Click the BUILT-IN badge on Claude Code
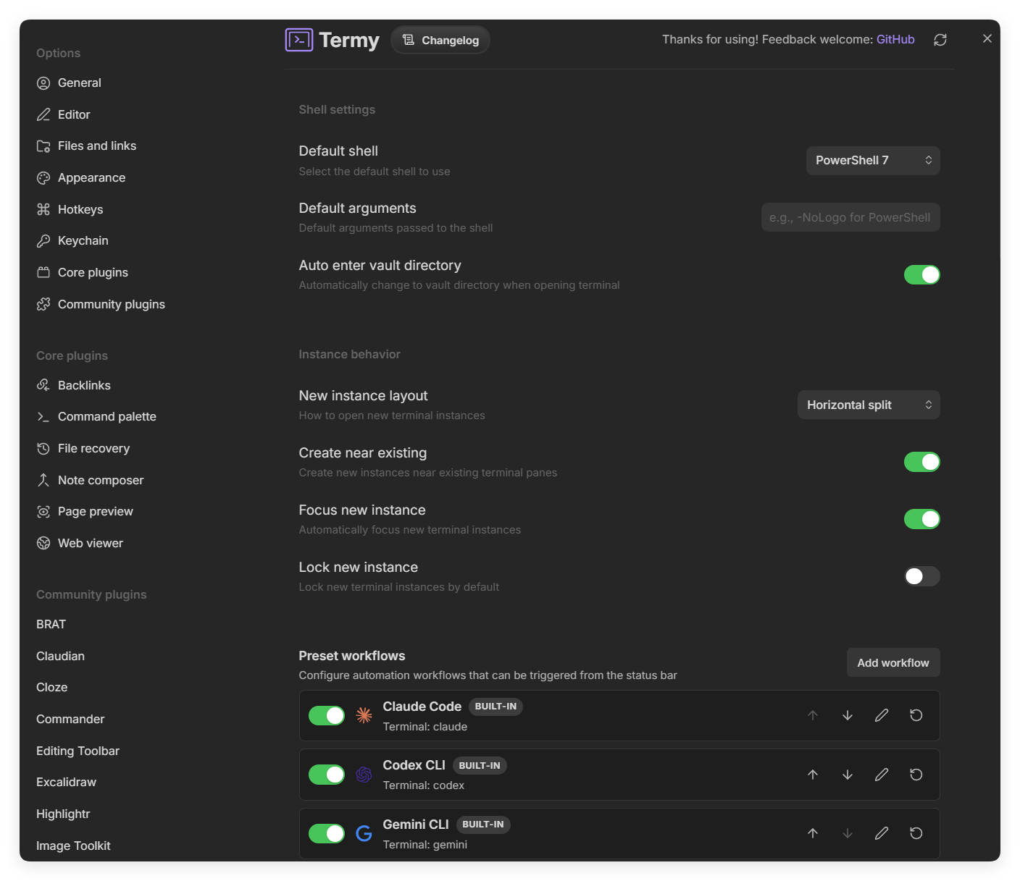The image size is (1020, 881). [x=496, y=707]
